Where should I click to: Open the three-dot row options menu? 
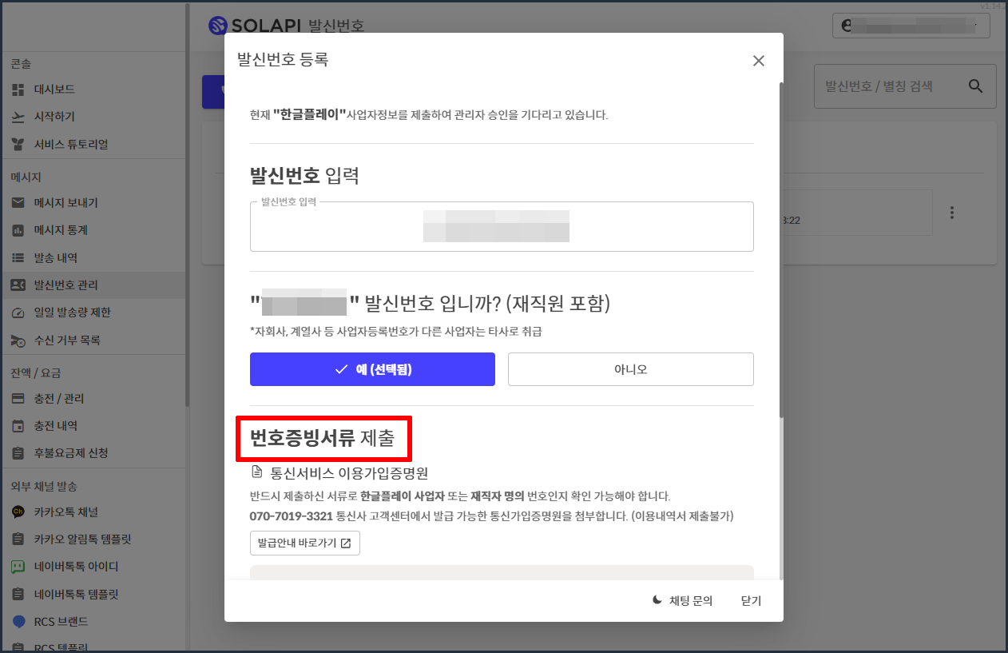pos(951,213)
